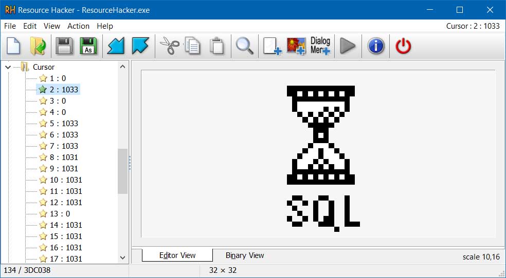Click the hourglass SQL cursor preview
This screenshot has height=278, width=506.
pyautogui.click(x=322, y=158)
